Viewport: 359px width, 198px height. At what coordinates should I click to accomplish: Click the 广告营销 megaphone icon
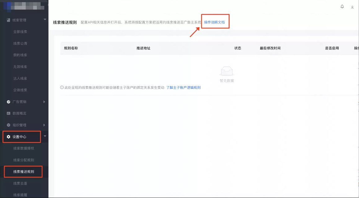tap(8, 101)
